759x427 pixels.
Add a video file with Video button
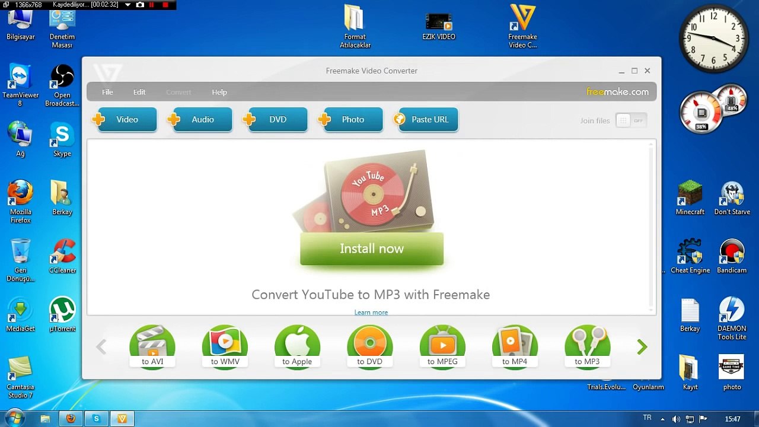coord(125,119)
